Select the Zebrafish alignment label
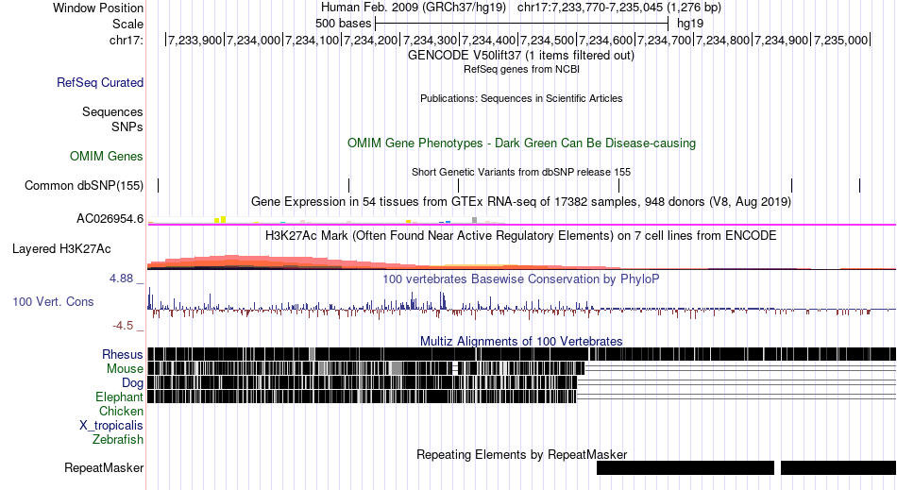897x490 pixels. (118, 439)
